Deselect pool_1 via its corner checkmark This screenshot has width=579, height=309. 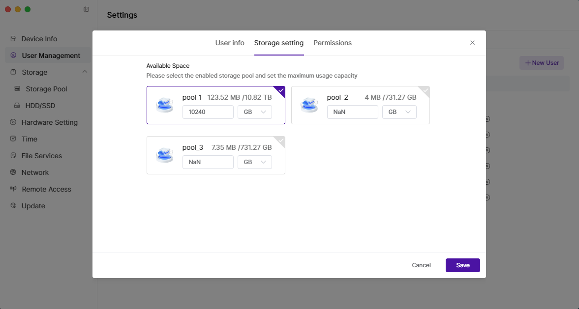280,90
